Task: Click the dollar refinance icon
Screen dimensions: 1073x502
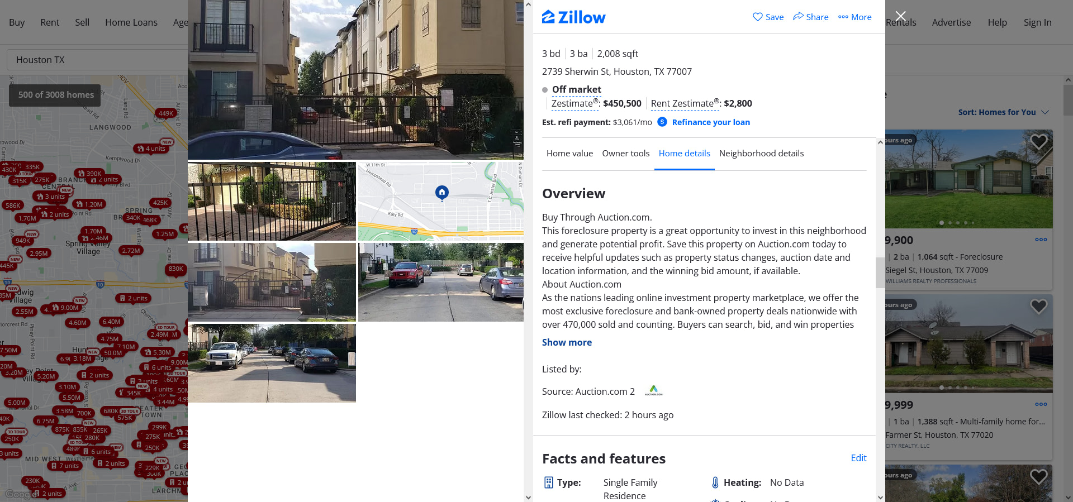Action: [x=662, y=122]
